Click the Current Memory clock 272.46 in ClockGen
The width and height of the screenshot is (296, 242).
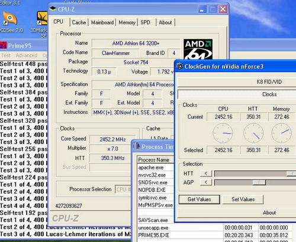click(282, 117)
